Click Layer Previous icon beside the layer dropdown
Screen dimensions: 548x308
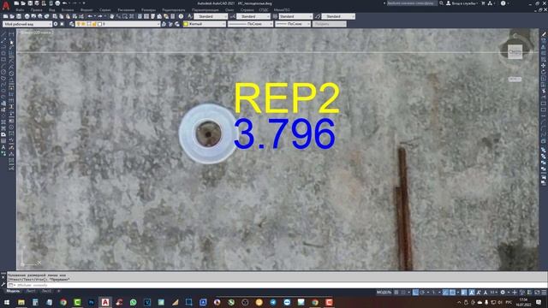pos(170,24)
